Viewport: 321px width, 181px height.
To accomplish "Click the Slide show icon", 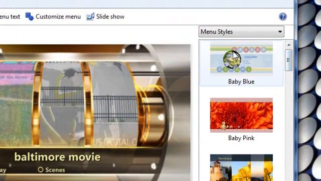I will click(90, 17).
